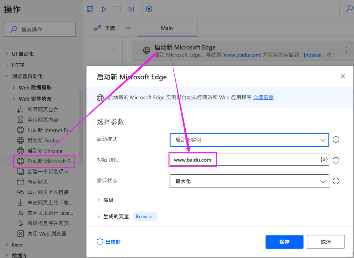The image size is (354, 258).
Task: Click the 保存 button
Action: (284, 242)
